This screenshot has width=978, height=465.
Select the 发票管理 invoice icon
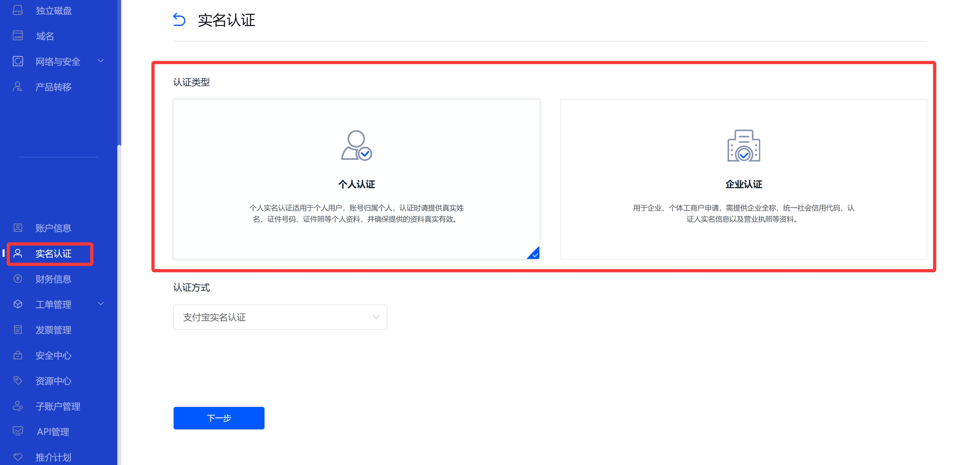pos(18,329)
